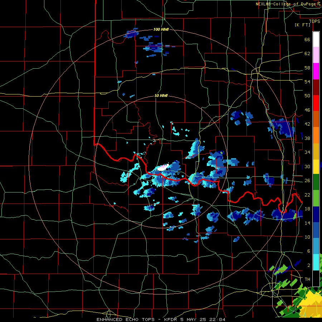
Task: Click the 'TOPS' legend title
Action: click(x=314, y=21)
